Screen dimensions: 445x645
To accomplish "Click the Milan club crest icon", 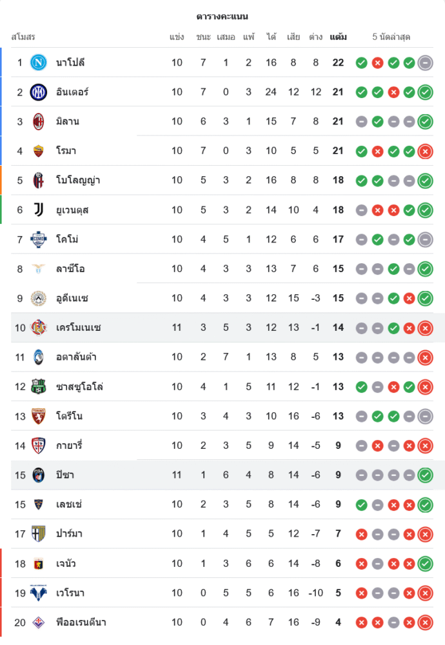I will [x=39, y=121].
